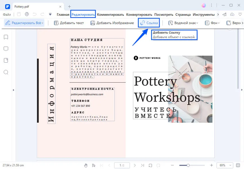Image resolution: width=244 pixels, height=169 pixels.
Task: Expand the quick access toolbar dropdown
Action: coord(50,14)
